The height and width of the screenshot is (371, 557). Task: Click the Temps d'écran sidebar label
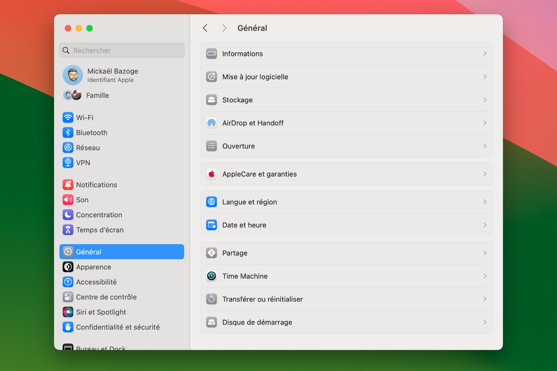100,230
